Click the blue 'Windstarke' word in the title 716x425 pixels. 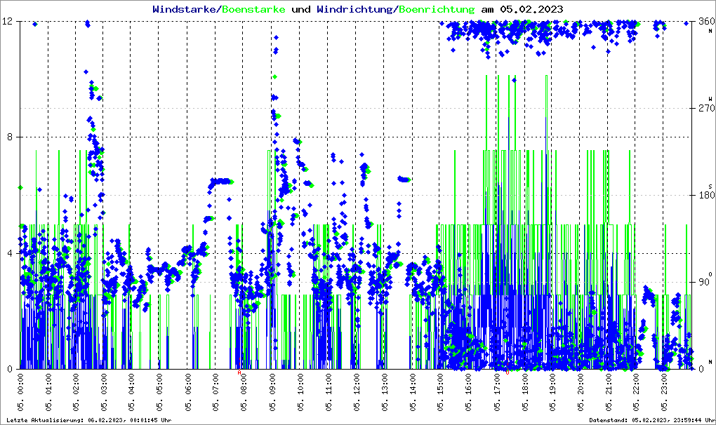[x=185, y=9]
